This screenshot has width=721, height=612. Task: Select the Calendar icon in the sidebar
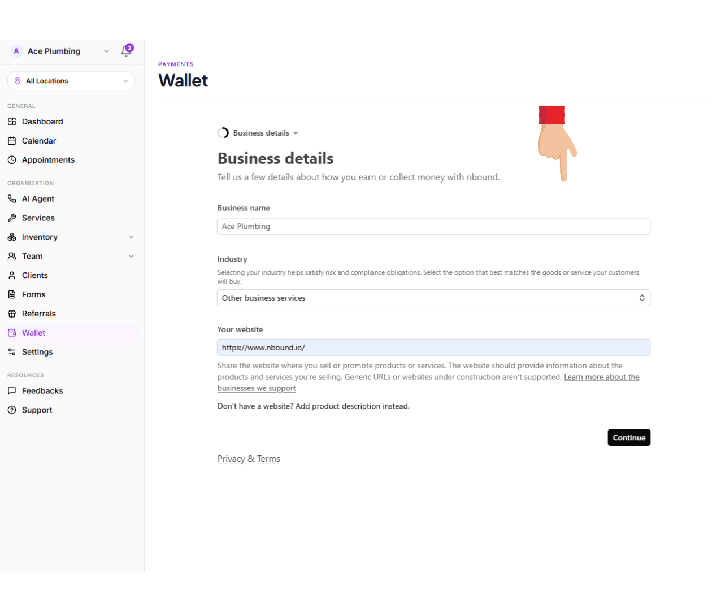click(12, 141)
